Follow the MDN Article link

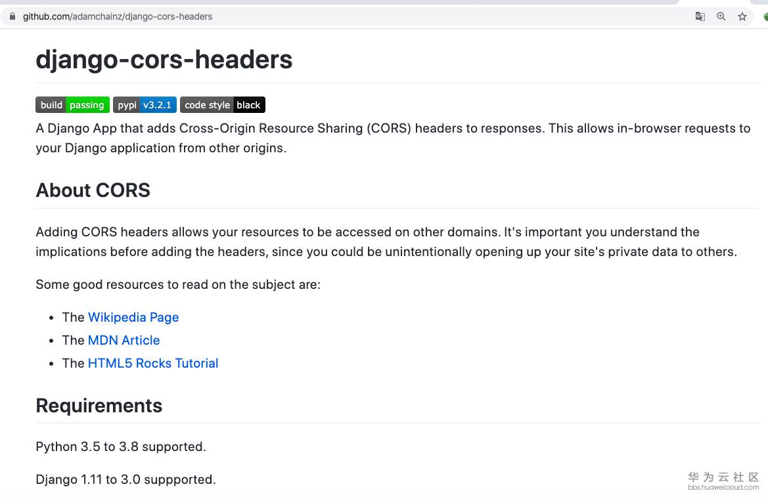coord(124,340)
